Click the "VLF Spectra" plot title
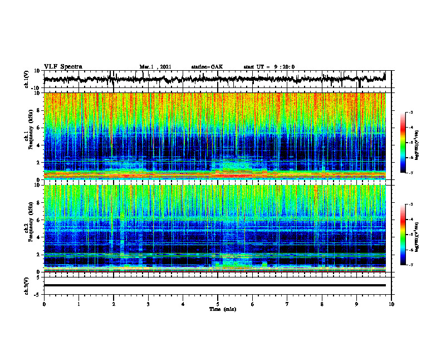The height and width of the screenshot is (341, 441). click(x=63, y=67)
